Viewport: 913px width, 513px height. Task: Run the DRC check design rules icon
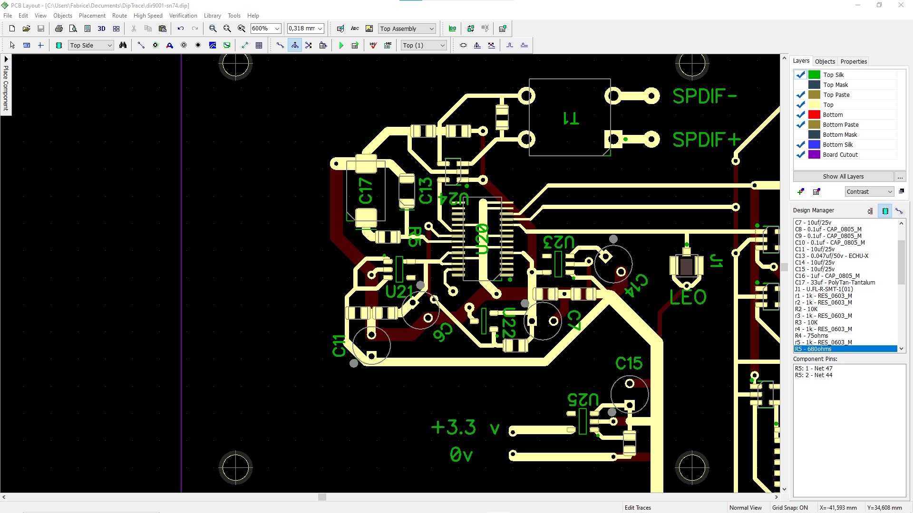click(373, 45)
